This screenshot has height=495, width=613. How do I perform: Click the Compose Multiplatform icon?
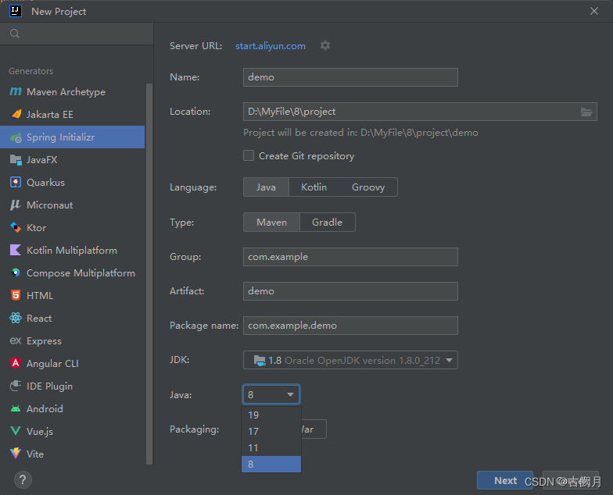[16, 273]
